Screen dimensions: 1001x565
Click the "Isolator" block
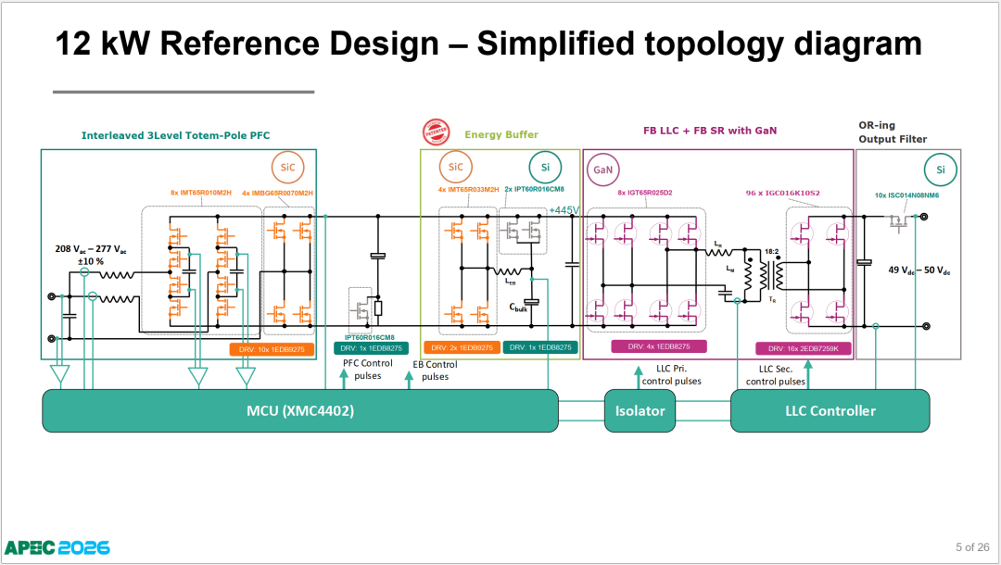pos(640,410)
